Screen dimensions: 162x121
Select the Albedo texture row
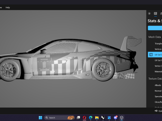point(155,85)
